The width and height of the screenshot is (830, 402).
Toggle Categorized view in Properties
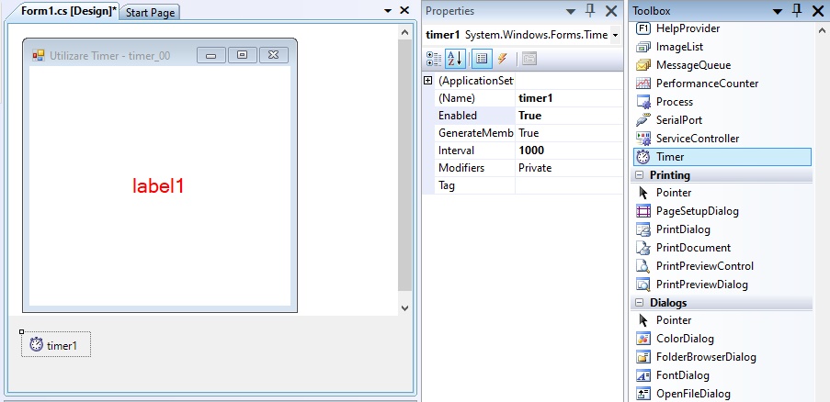pos(434,59)
